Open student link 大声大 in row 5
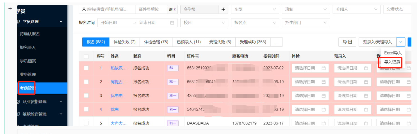 119,123
